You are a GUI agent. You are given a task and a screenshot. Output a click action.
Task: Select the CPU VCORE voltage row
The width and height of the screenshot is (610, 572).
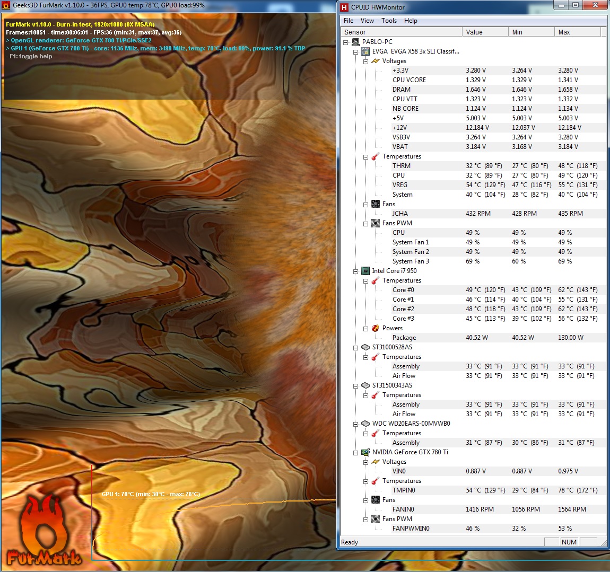click(x=409, y=80)
